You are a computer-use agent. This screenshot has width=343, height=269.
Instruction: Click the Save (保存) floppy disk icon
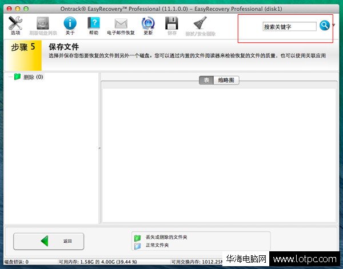171,23
